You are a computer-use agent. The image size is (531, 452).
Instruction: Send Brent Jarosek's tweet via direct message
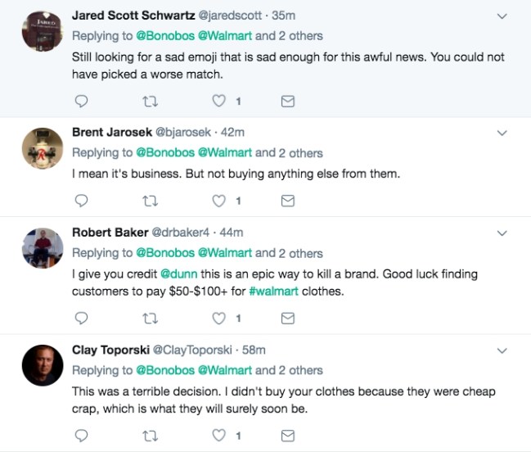287,201
